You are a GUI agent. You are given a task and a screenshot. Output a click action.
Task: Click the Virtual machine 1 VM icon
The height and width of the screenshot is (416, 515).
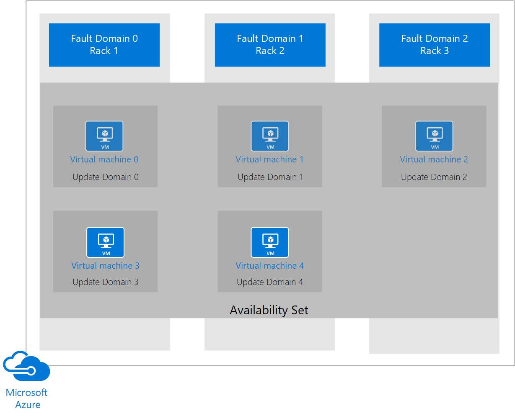click(x=270, y=136)
